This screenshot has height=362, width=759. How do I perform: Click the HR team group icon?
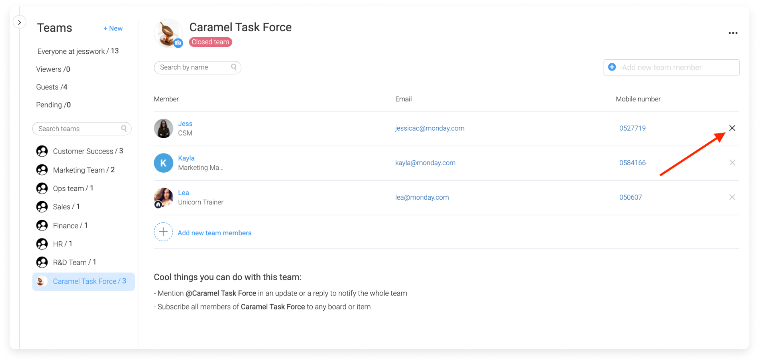point(42,244)
